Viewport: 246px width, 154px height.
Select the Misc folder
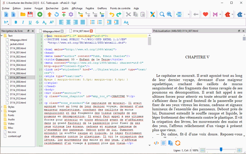(10, 128)
